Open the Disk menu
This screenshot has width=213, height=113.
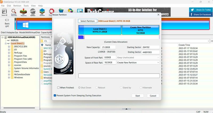(x=9, y=6)
